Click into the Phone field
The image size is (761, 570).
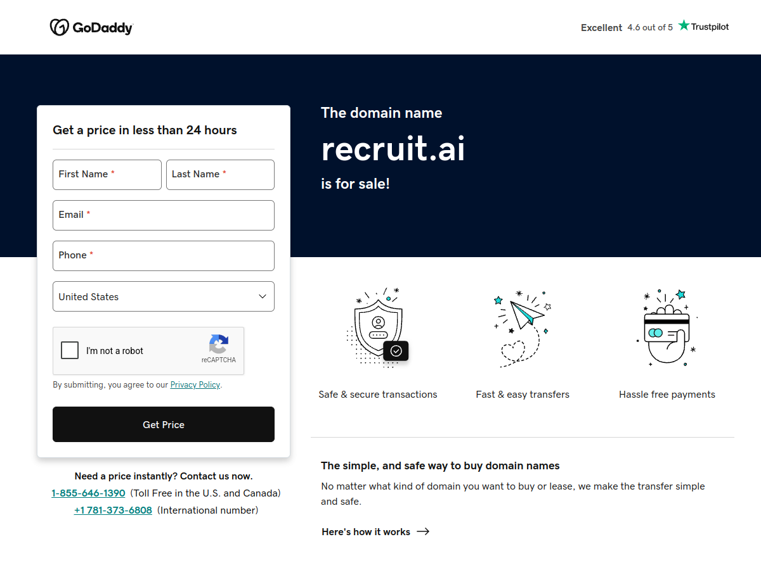164,256
